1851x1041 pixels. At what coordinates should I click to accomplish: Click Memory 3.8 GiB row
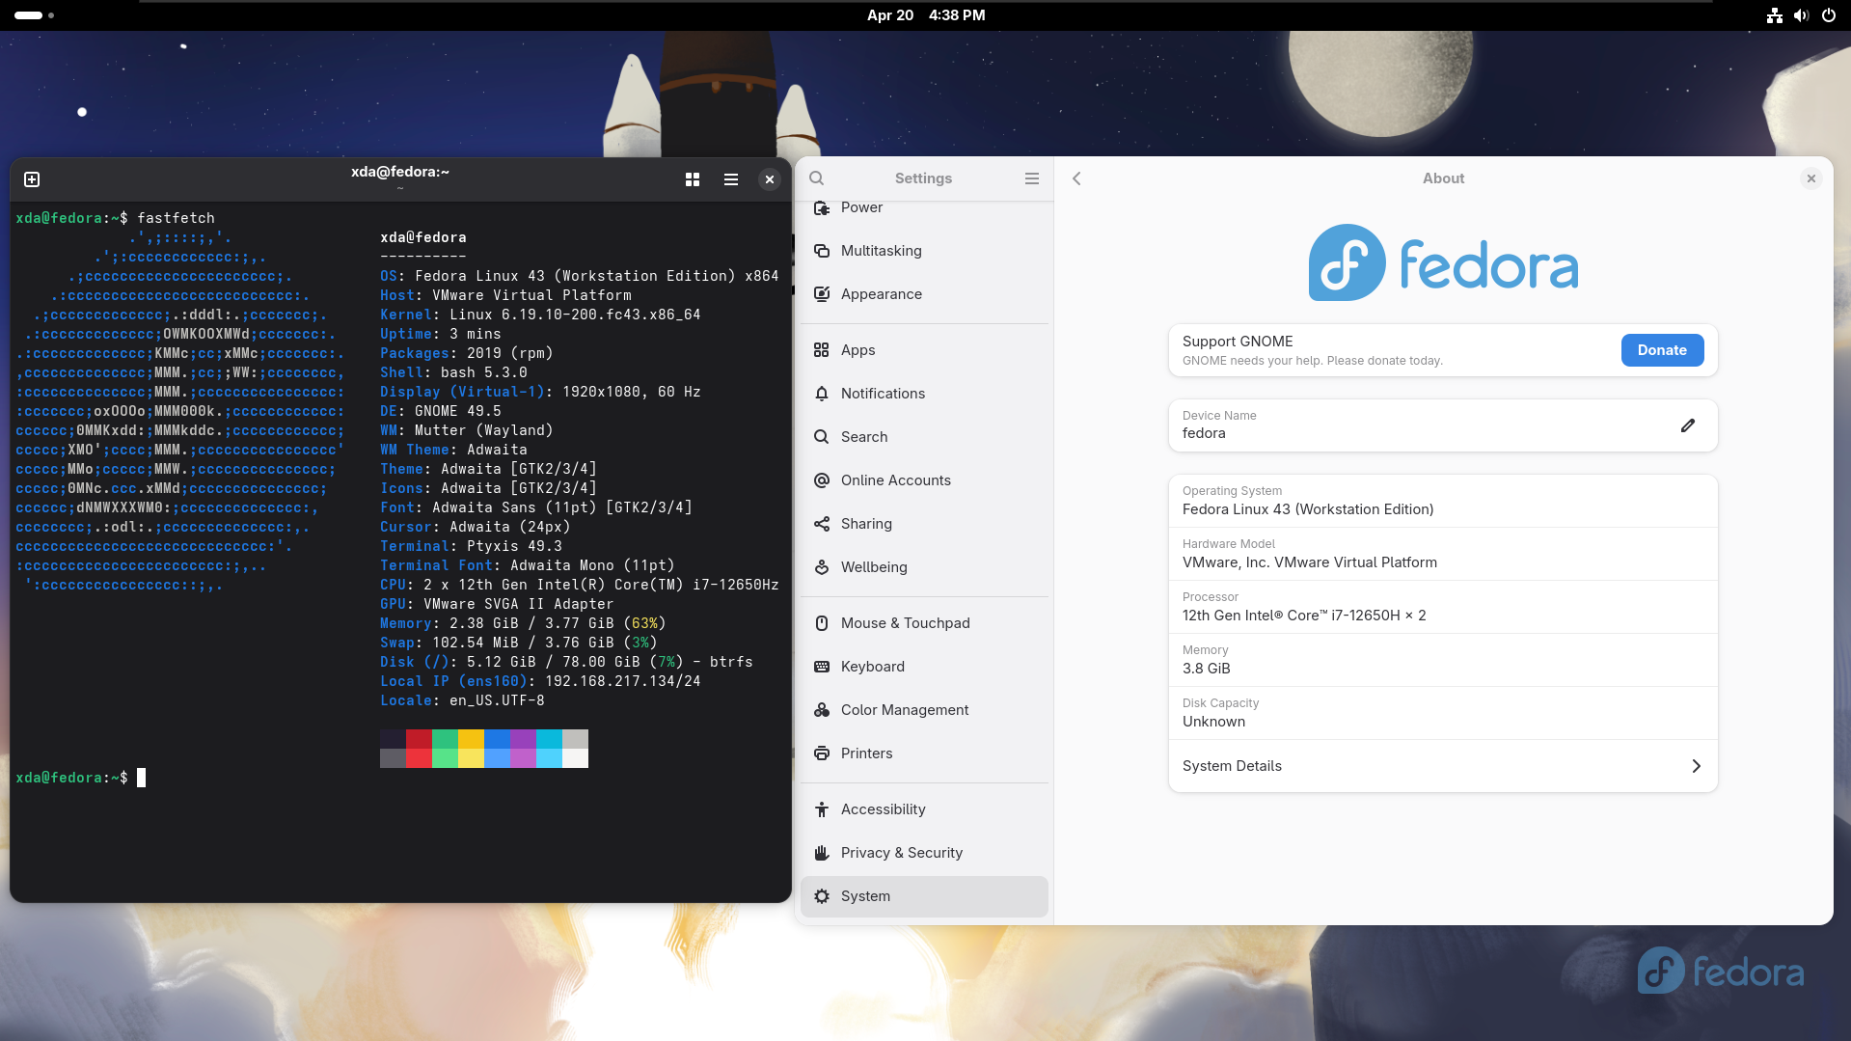[x=1443, y=660]
